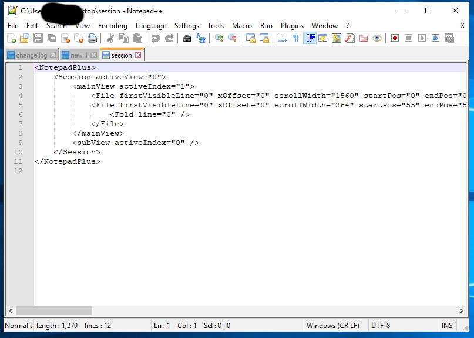Toggle show all characters
The height and width of the screenshot is (338, 474).
295,38
